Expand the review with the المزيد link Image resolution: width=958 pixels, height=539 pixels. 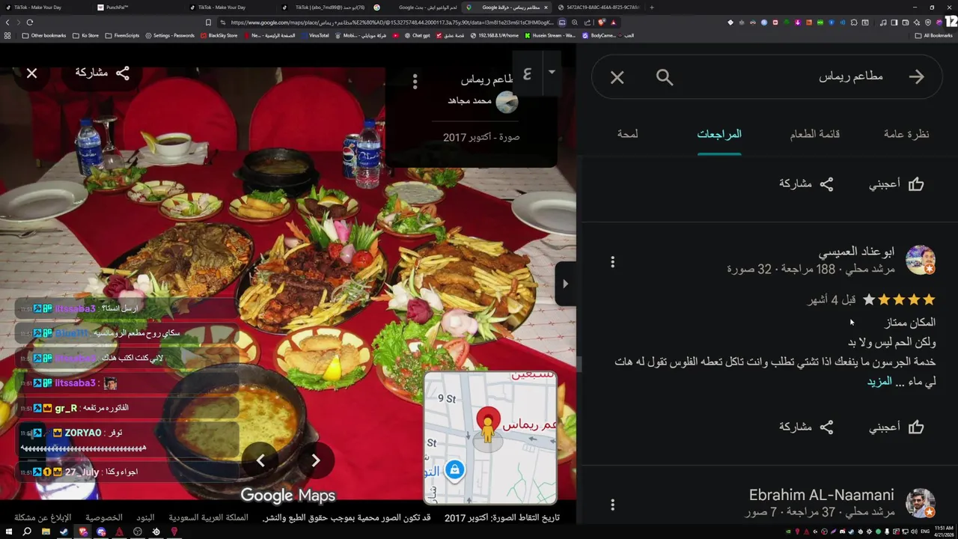click(x=879, y=381)
